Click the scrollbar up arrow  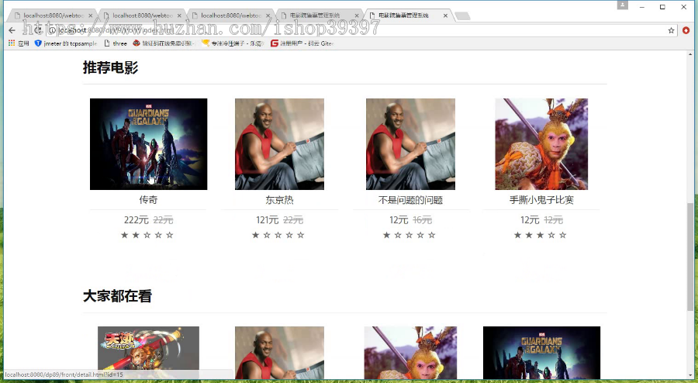click(x=690, y=55)
